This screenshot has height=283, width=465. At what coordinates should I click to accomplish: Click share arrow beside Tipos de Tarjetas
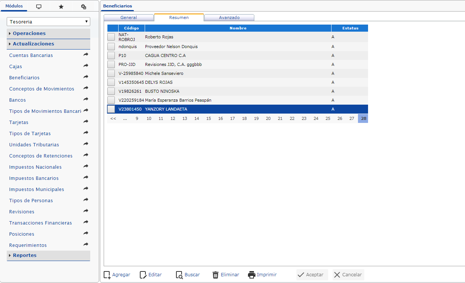86,133
